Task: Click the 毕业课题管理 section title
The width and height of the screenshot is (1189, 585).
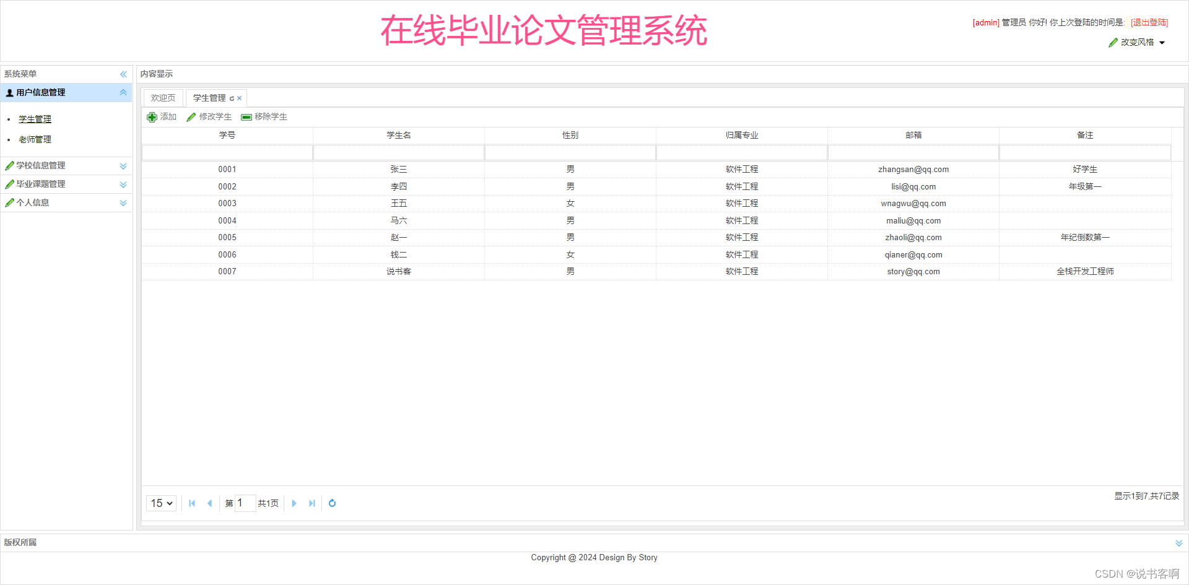Action: 41,184
